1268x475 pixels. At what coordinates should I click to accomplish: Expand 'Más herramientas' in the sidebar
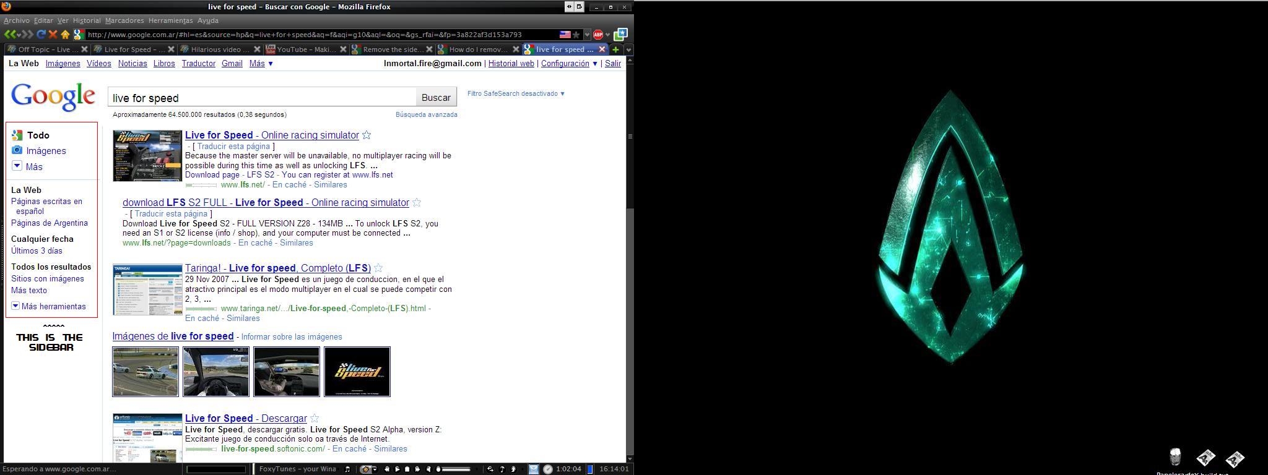pyautogui.click(x=49, y=306)
